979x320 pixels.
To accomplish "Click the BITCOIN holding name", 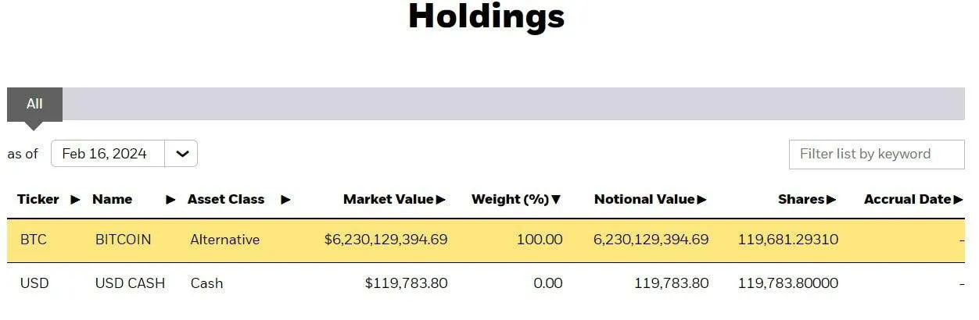I will pos(123,240).
